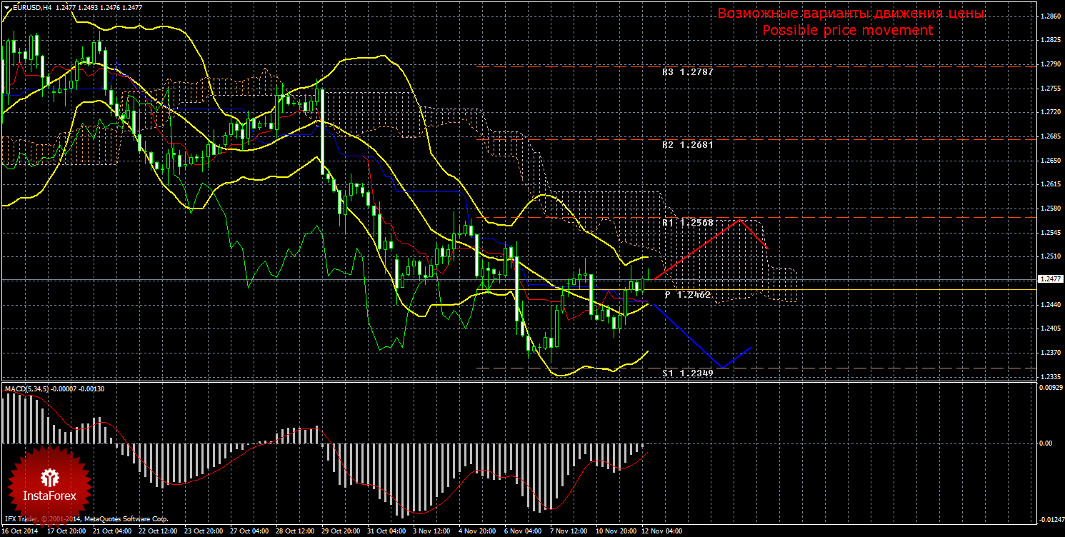Click the 17 Oct 20:00 time label
The height and width of the screenshot is (537, 1065).
coord(66,531)
